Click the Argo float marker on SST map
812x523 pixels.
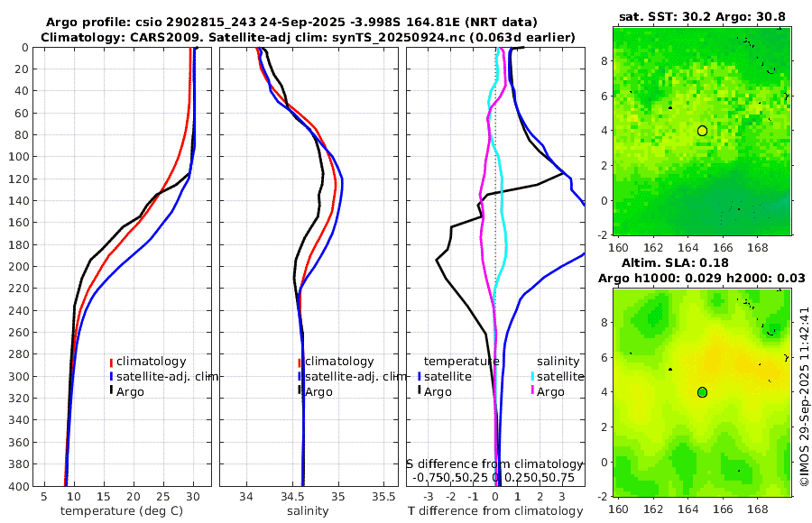pyautogui.click(x=702, y=131)
